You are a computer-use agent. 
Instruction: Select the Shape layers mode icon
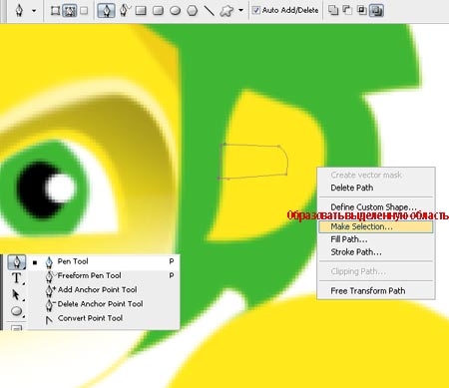(55, 11)
